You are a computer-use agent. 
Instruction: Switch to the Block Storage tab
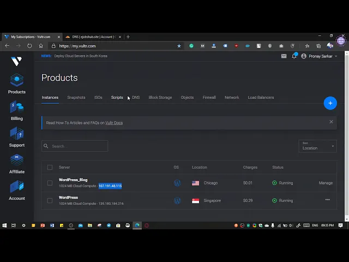(x=160, y=97)
